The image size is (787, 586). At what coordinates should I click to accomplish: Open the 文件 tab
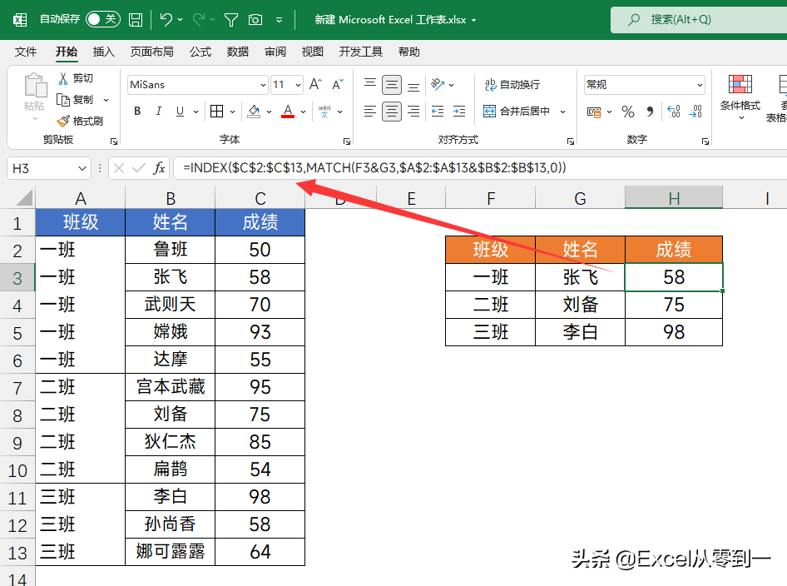coord(26,52)
